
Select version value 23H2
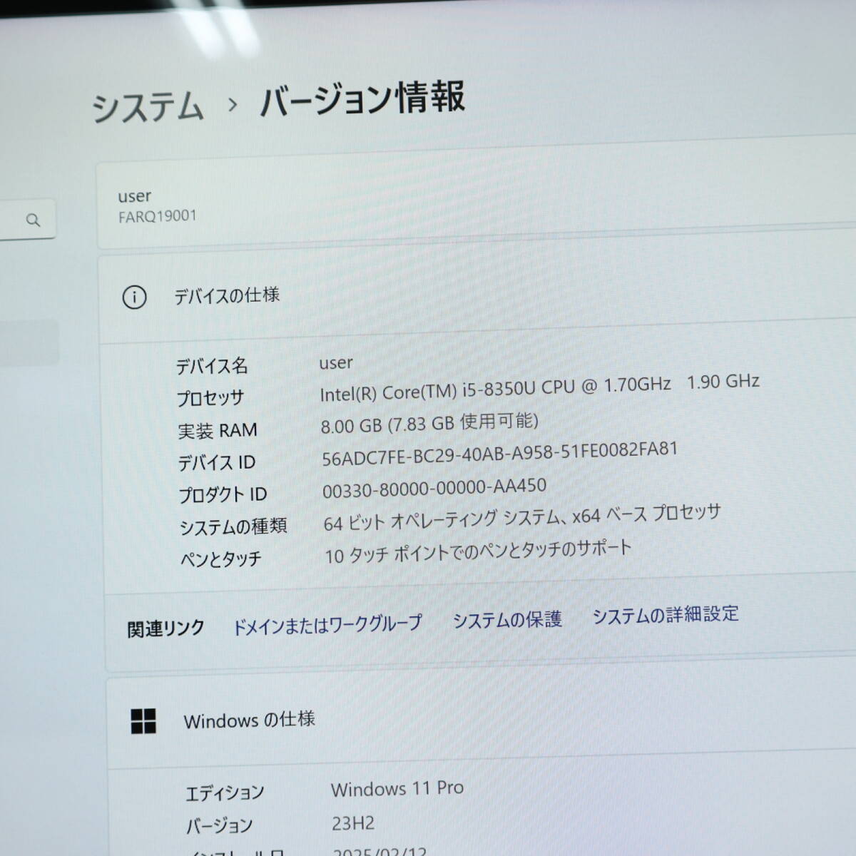coord(353,823)
